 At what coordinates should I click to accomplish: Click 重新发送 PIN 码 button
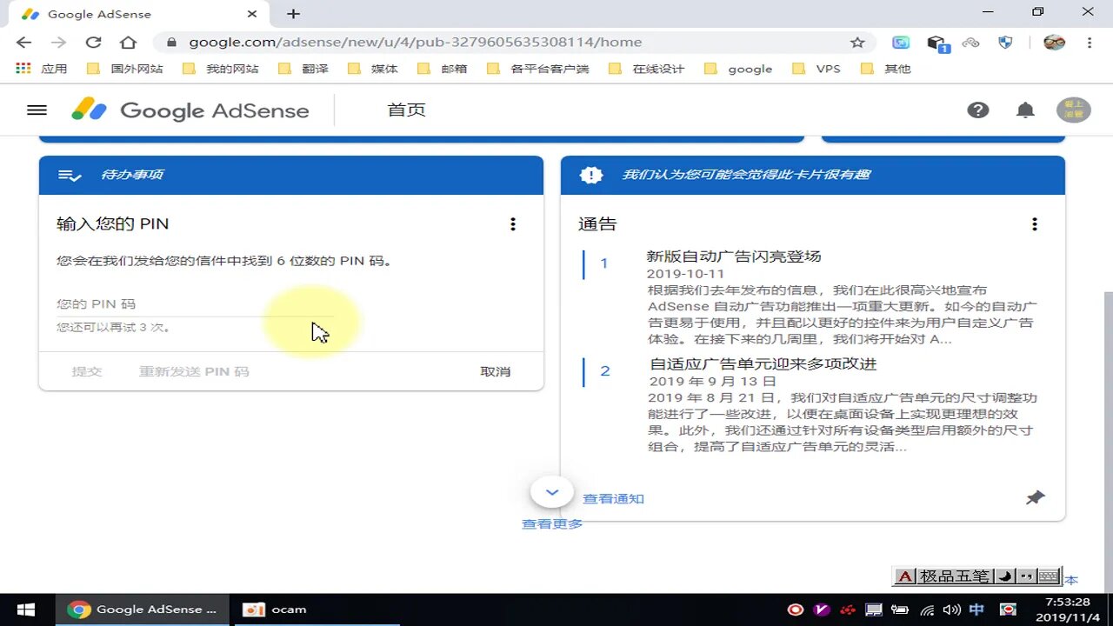point(194,371)
